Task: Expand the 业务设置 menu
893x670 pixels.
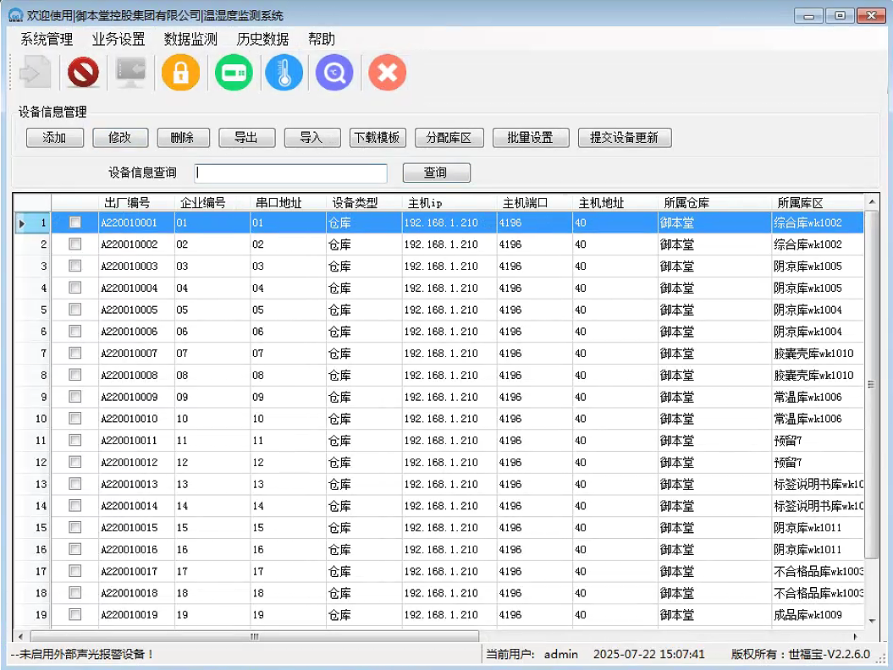Action: tap(119, 39)
